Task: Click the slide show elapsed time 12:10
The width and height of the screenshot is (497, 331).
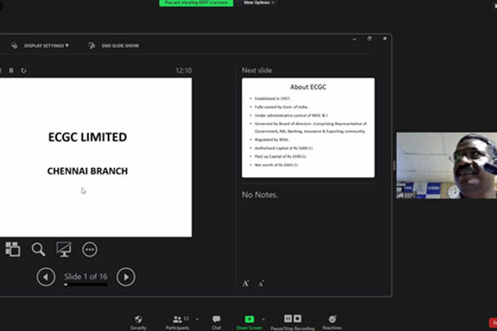Action: click(x=184, y=70)
